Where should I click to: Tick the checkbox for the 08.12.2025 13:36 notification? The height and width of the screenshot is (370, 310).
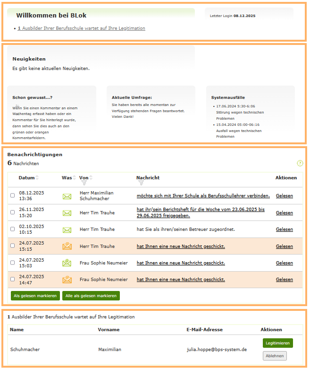[12, 195]
